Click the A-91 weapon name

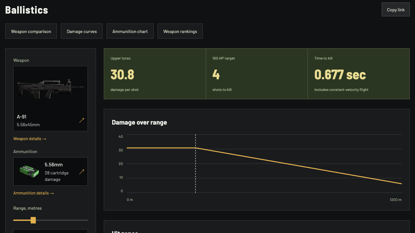22,116
